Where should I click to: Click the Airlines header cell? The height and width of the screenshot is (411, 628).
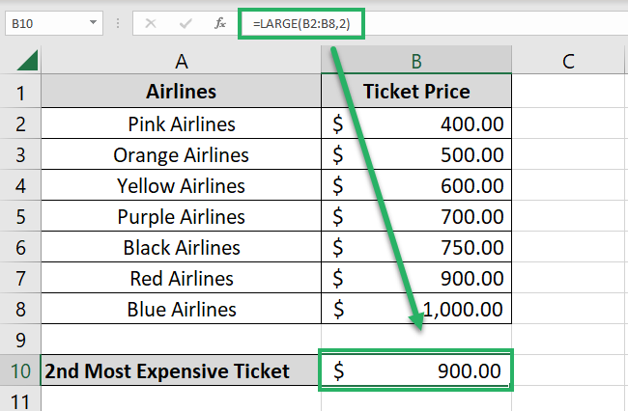point(181,93)
